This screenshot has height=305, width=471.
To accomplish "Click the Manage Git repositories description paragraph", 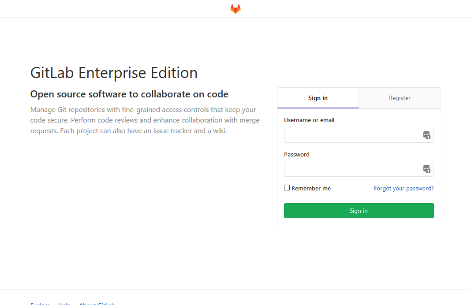I will 145,120.
